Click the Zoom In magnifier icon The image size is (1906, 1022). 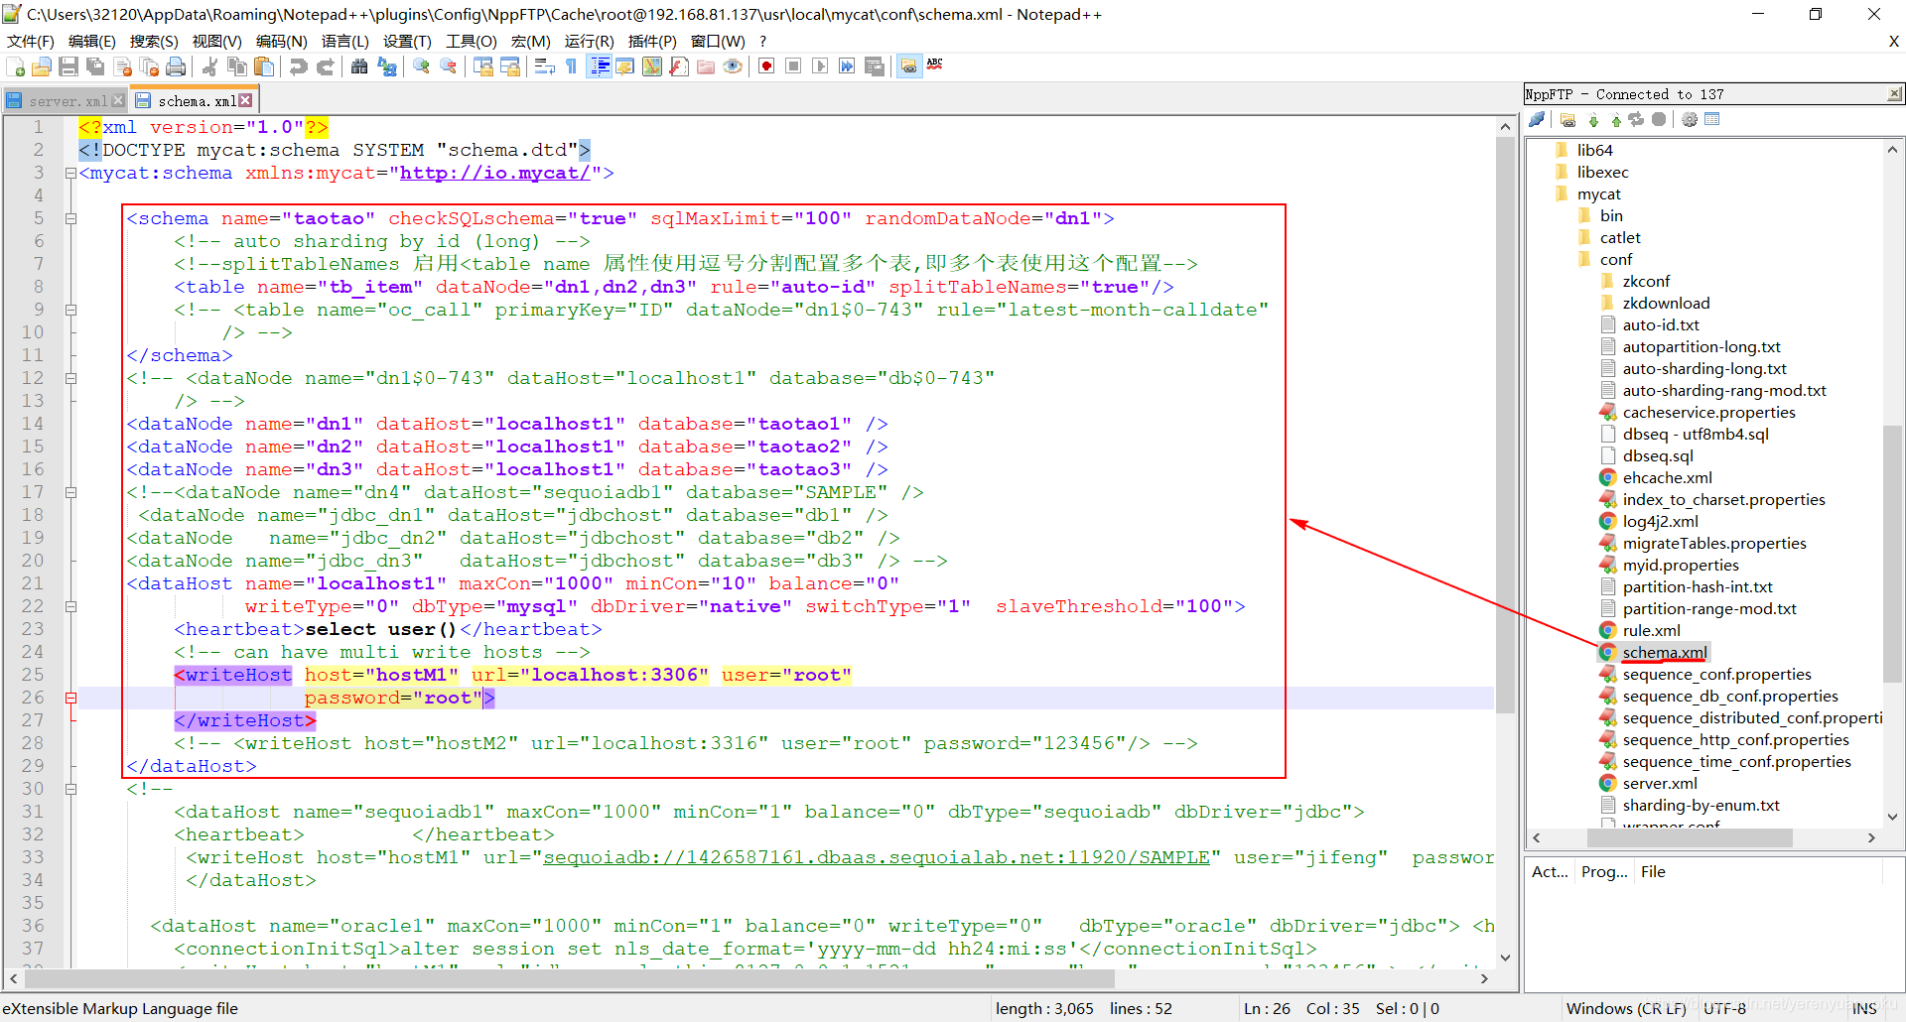pos(422,66)
